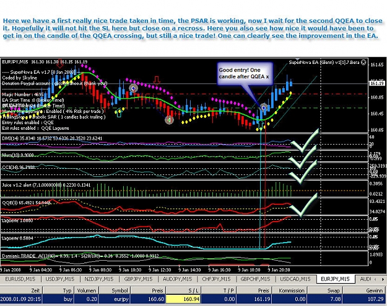Select the active EURJPY,M15 chart tab
The height and width of the screenshot is (306, 387).
335,279
